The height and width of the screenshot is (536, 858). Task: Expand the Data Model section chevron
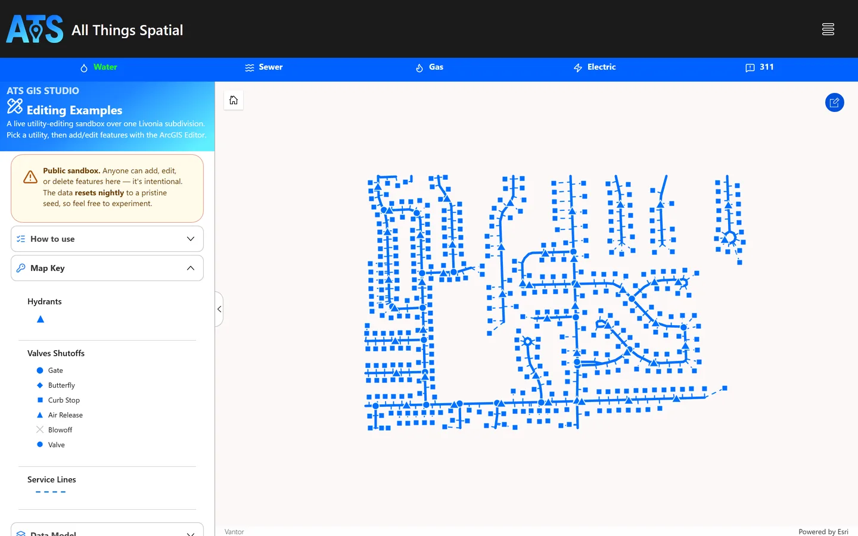pyautogui.click(x=191, y=534)
